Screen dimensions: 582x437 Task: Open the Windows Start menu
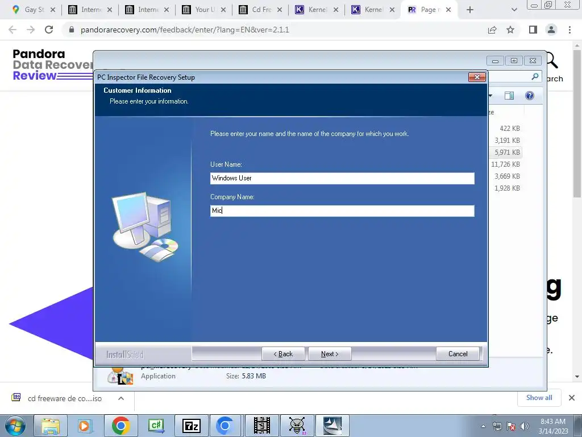15,426
